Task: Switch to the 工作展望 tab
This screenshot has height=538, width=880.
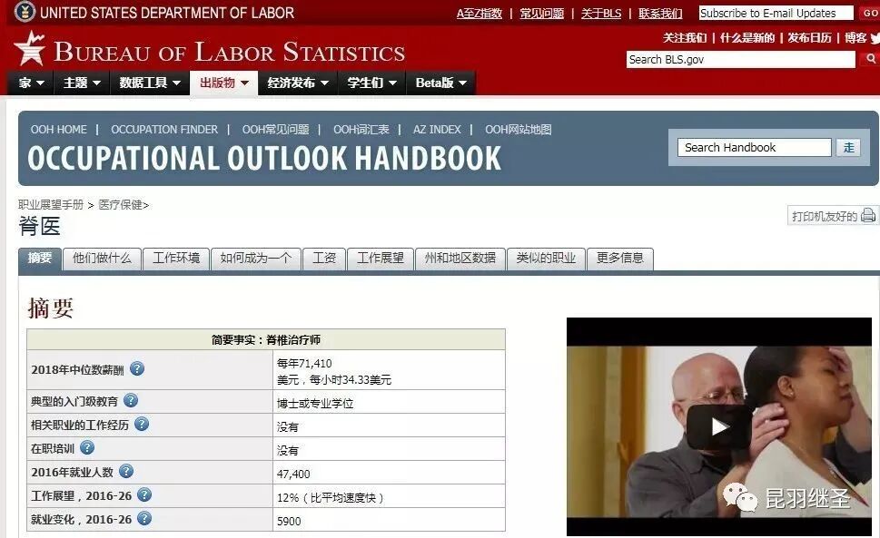Action: click(x=381, y=259)
